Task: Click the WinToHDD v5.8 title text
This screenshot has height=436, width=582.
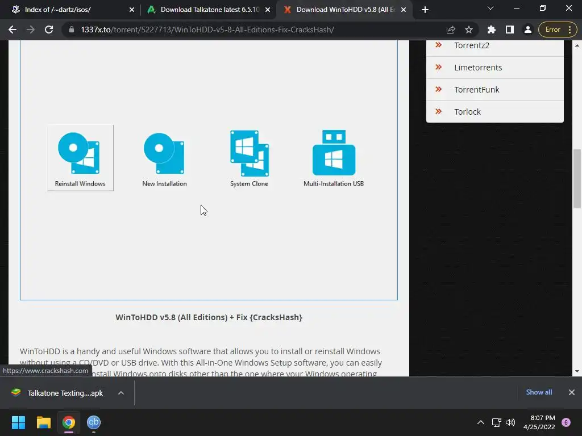Action: click(x=209, y=317)
